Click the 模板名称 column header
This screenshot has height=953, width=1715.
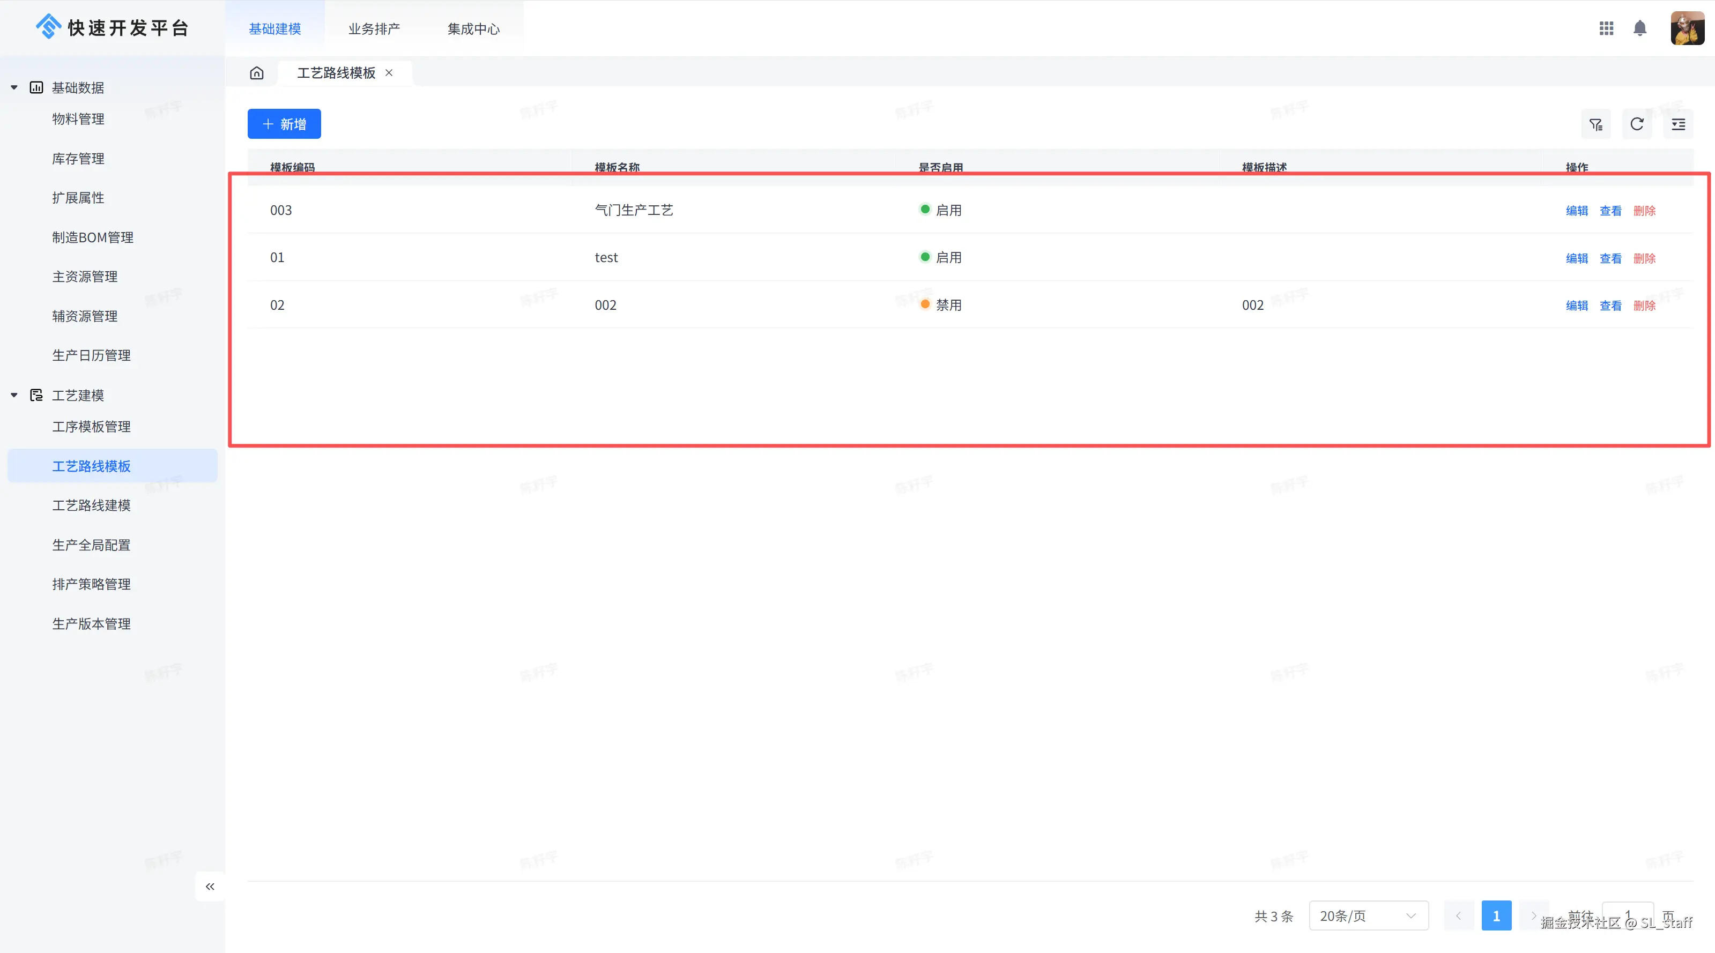[x=617, y=167]
